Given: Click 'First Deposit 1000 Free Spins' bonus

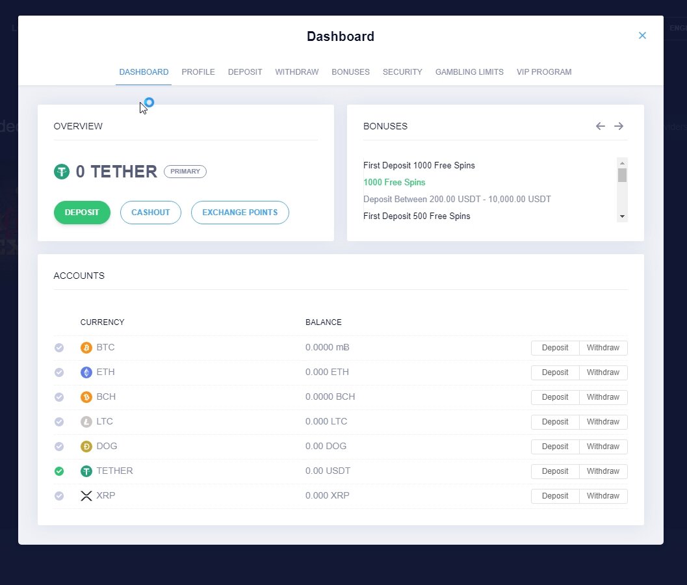Looking at the screenshot, I should point(419,166).
